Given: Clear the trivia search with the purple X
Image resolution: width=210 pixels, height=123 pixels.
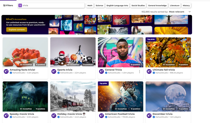Looking at the screenshot, I should 20,6.
